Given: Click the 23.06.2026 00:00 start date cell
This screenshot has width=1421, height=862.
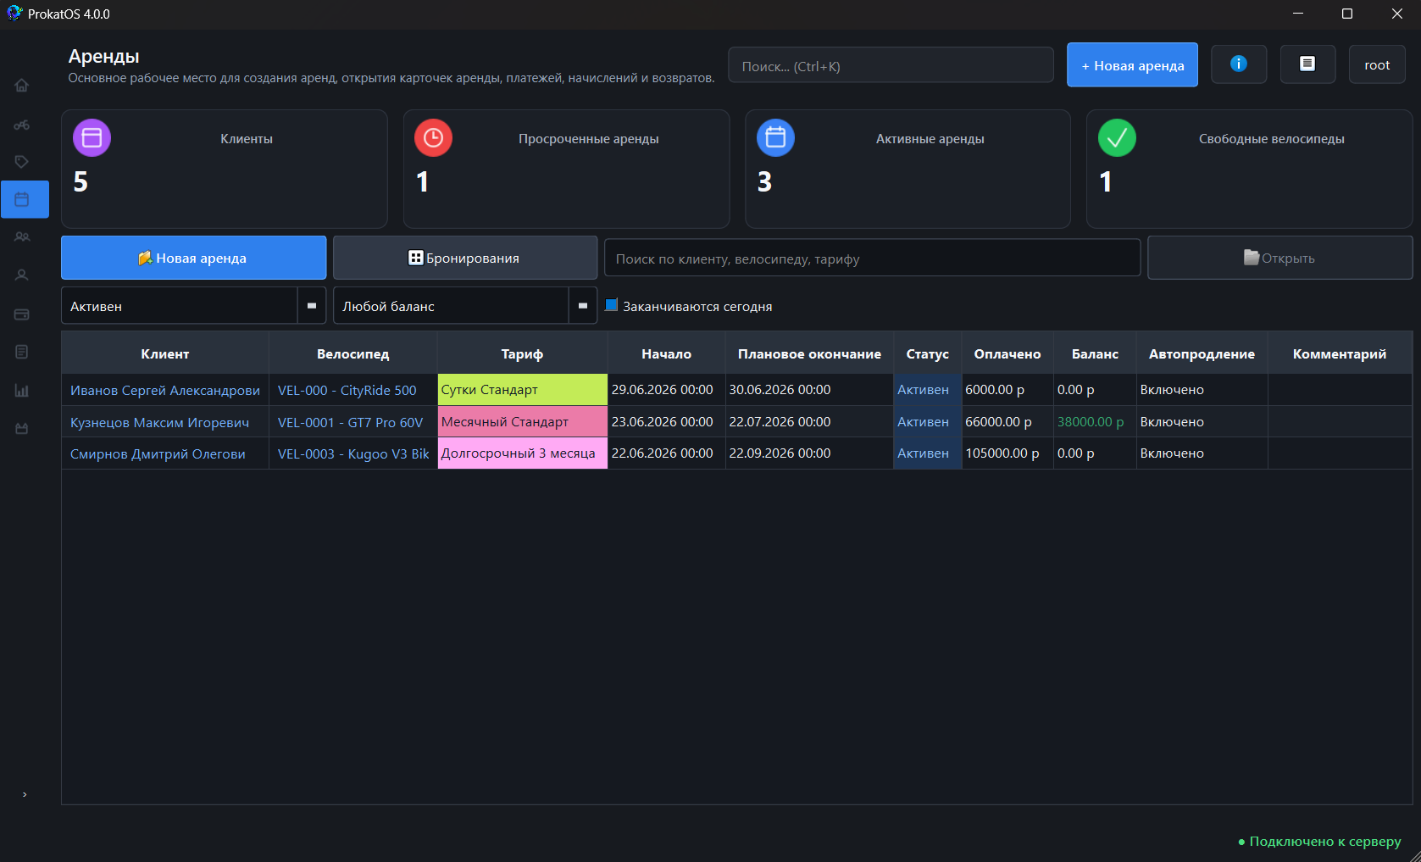Looking at the screenshot, I should coord(666,422).
